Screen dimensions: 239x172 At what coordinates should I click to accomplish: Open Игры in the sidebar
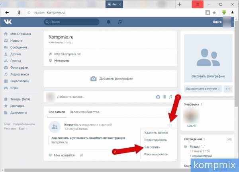(x=11, y=88)
